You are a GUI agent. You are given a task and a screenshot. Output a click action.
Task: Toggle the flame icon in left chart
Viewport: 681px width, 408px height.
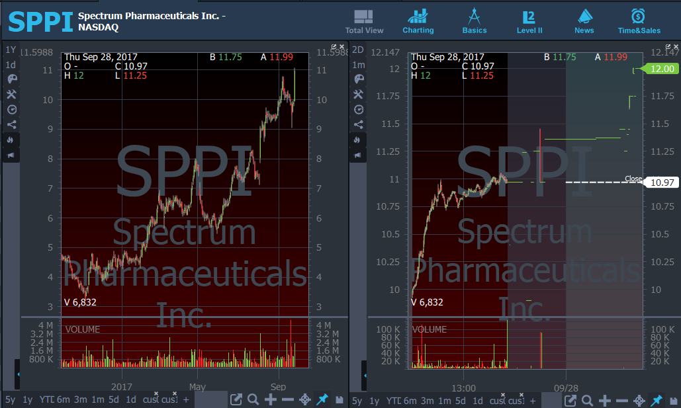[11, 140]
